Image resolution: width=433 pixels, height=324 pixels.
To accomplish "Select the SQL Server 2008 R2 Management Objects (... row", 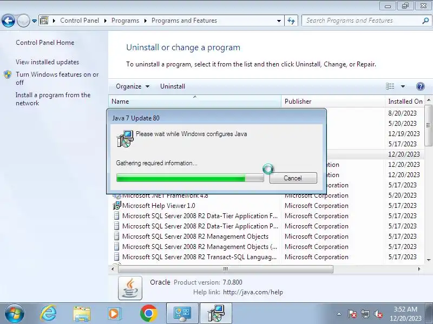I will tap(266, 247).
